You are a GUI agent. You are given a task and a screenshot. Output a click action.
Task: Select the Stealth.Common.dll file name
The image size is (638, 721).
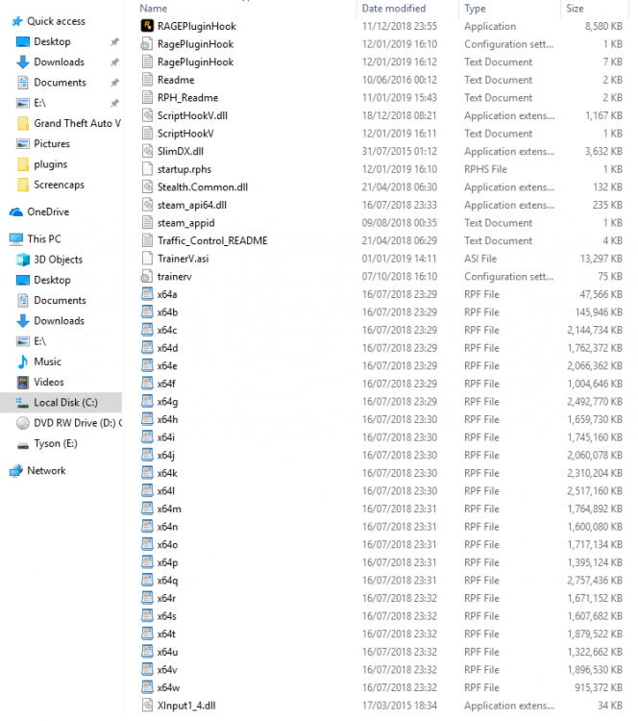coord(202,187)
